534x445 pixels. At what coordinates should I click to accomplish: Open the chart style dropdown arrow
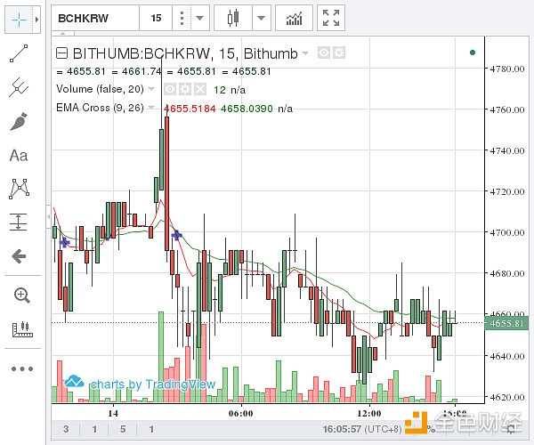tap(261, 18)
